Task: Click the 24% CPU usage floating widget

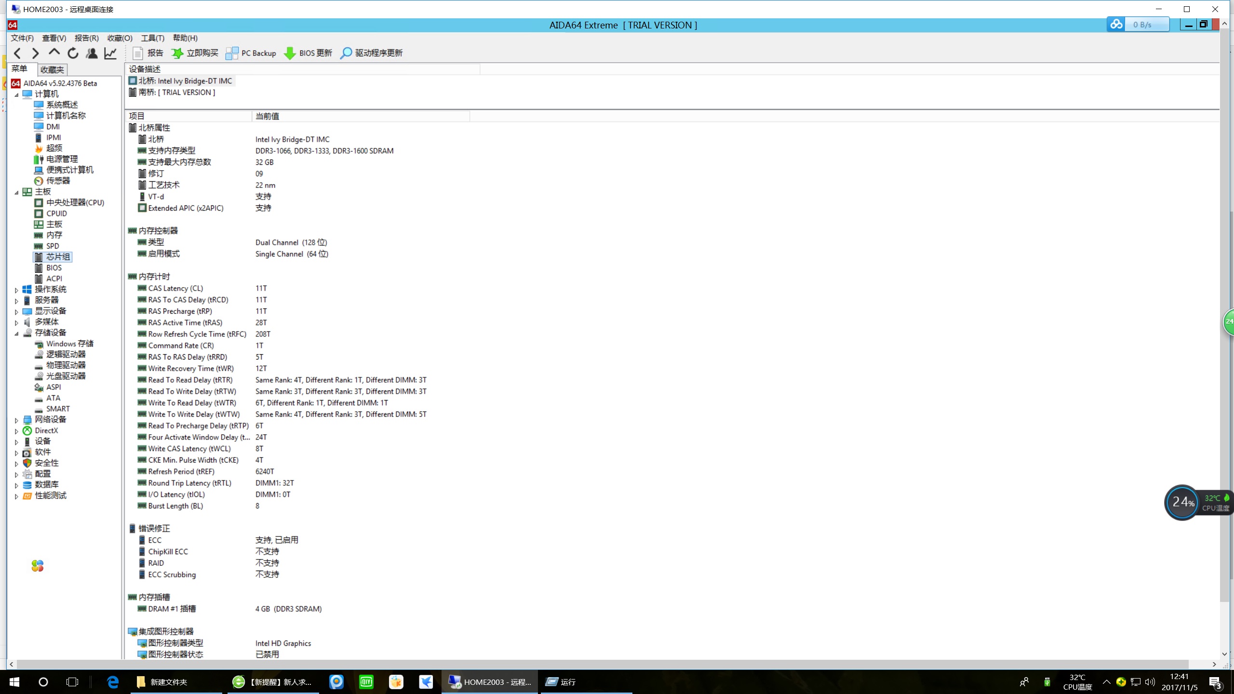Action: pos(1183,502)
